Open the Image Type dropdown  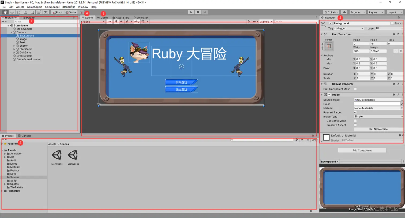(378, 117)
